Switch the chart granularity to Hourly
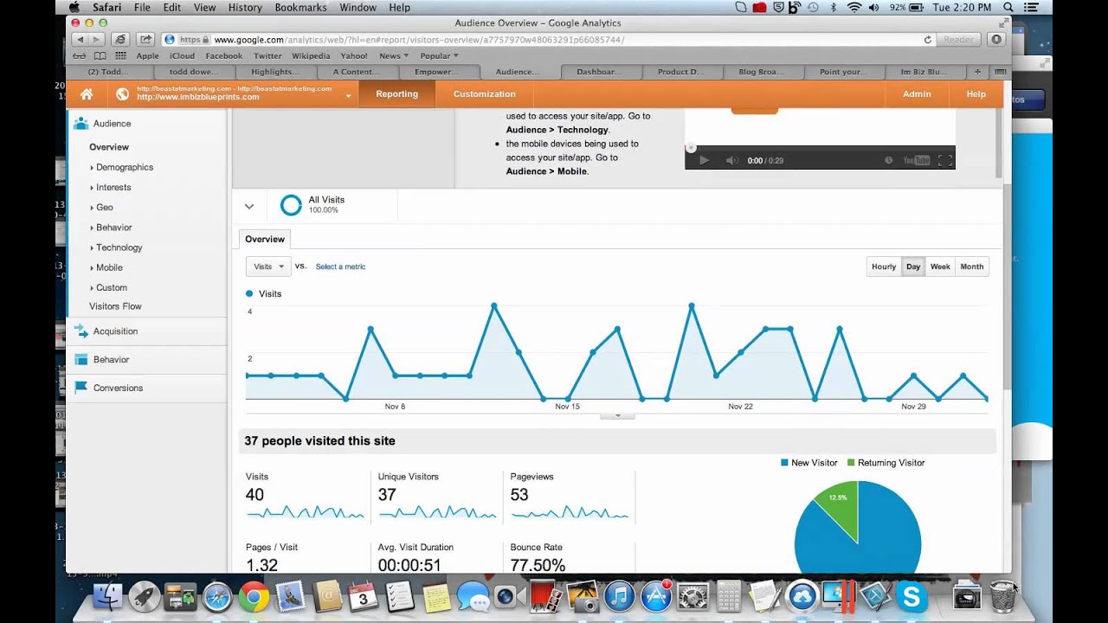Screen dimensions: 1108x623 (883, 266)
